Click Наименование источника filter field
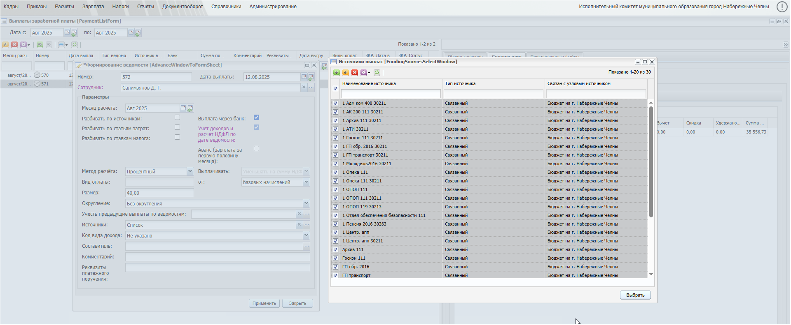This screenshot has height=325, width=791. click(x=391, y=94)
